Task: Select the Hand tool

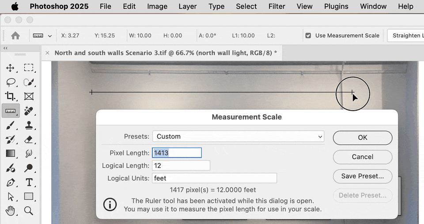Action: pyautogui.click(x=10, y=211)
